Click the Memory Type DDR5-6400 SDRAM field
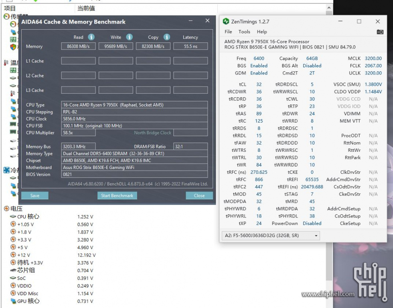 [x=134, y=153]
